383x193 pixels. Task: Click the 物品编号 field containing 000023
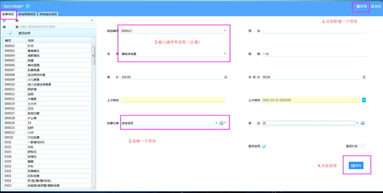(172, 31)
